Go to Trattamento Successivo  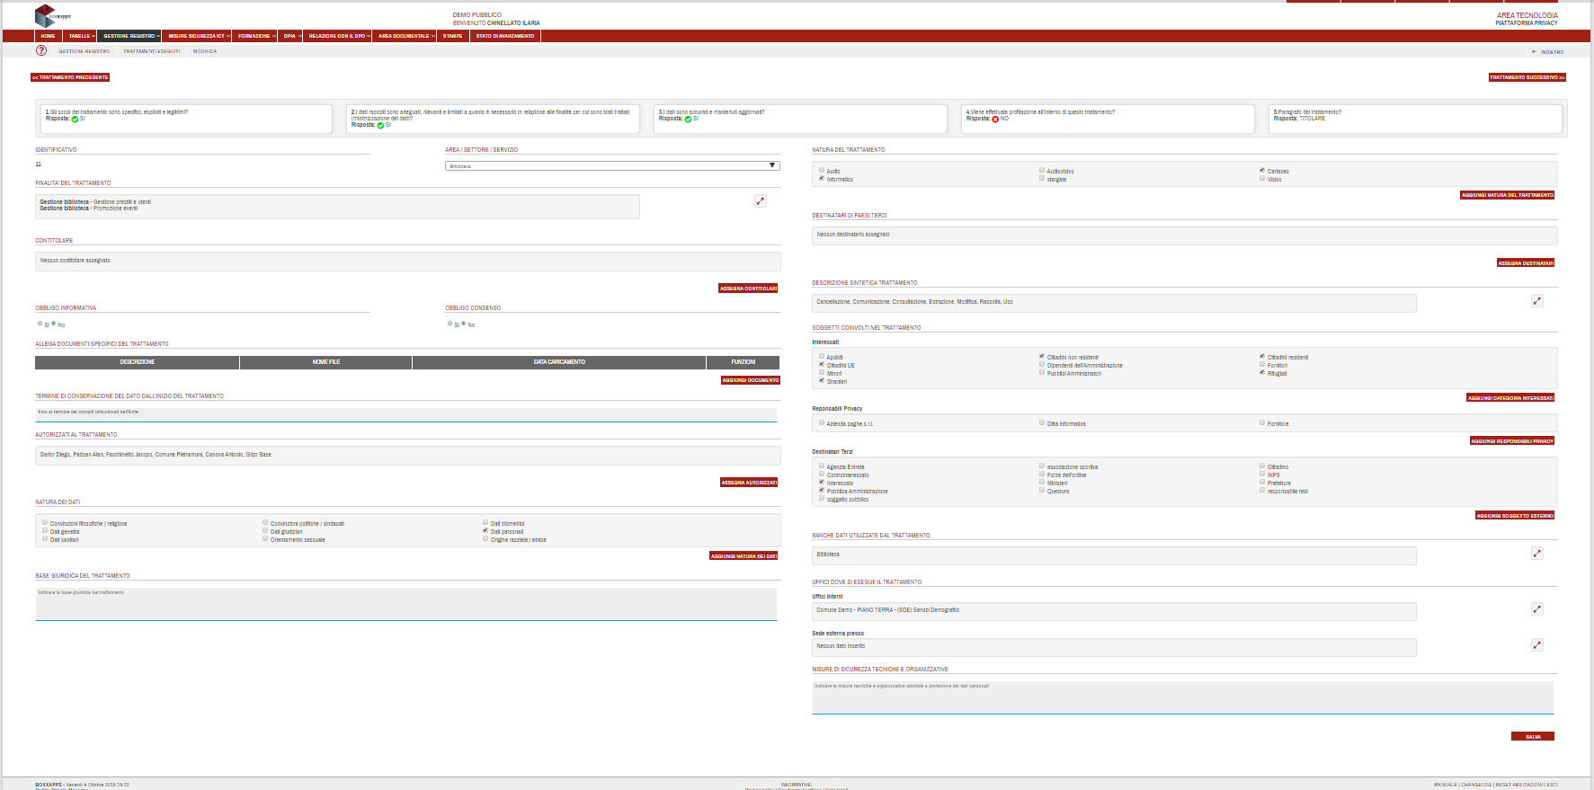[1527, 77]
